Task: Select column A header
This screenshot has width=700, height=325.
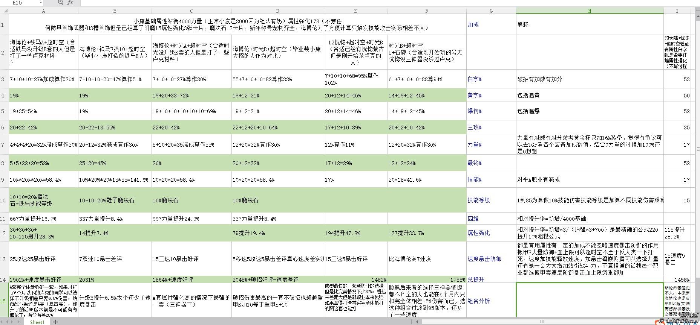Action: click(43, 11)
